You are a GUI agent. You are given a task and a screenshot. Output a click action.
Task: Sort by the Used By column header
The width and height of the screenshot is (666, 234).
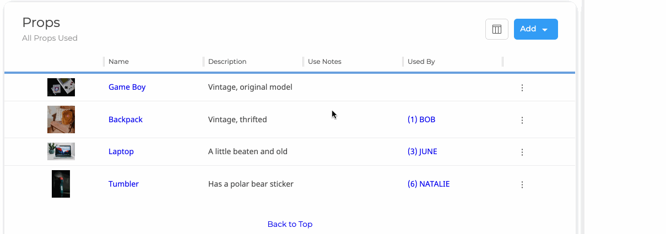point(421,62)
